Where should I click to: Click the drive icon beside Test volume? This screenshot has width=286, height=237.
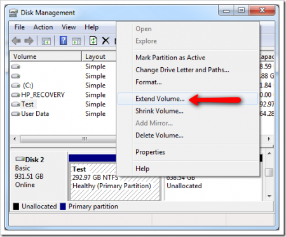[x=16, y=105]
